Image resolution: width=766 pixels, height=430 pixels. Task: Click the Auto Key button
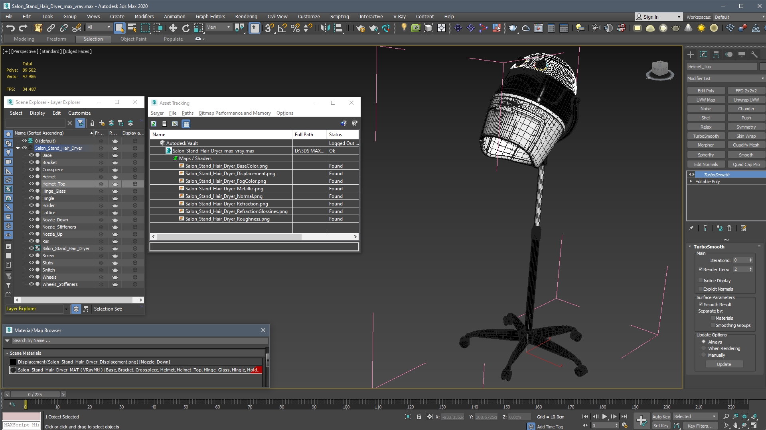click(x=661, y=417)
